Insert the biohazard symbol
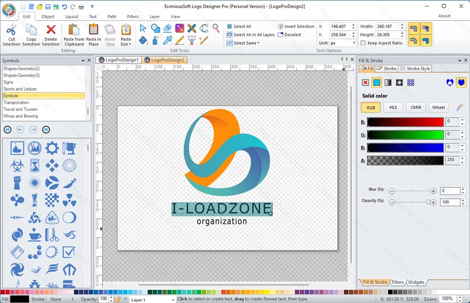Viewport: 470px width, 303px height. tap(17, 165)
